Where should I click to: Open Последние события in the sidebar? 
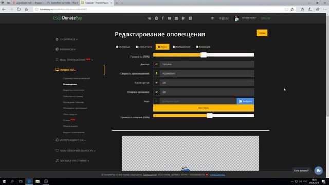[73, 102]
